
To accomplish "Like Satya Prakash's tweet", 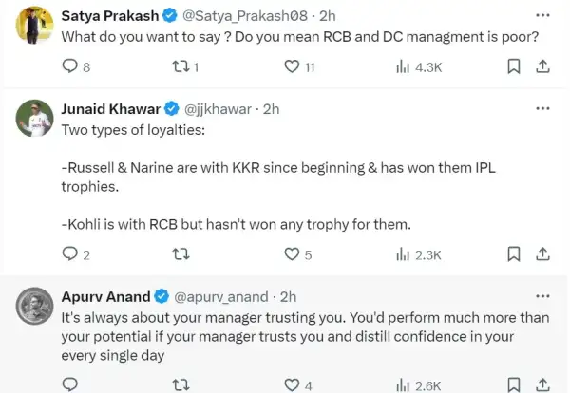I will (x=294, y=66).
